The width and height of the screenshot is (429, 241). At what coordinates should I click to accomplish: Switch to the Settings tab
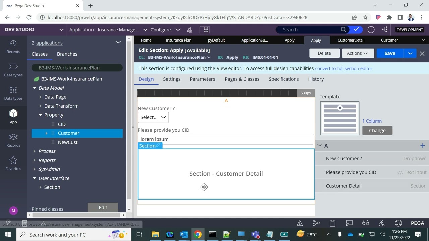point(172,79)
